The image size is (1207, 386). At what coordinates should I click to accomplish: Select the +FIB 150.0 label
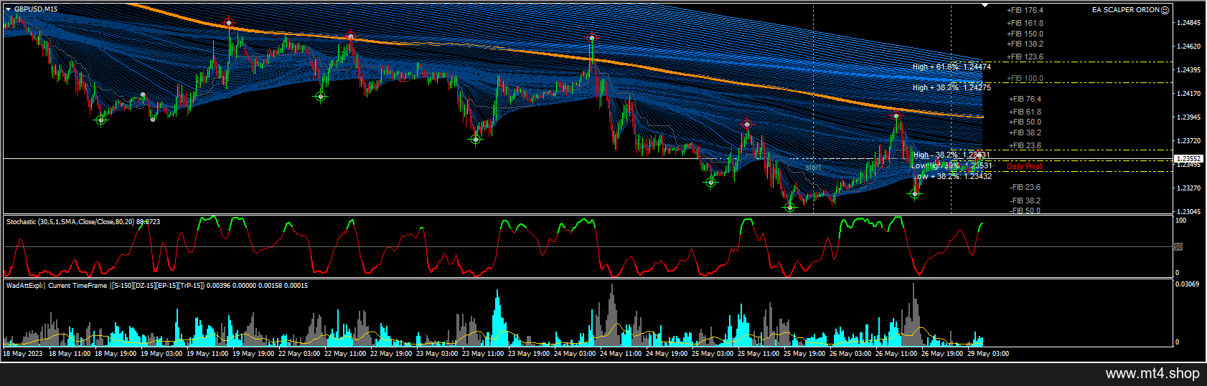[x=1025, y=34]
